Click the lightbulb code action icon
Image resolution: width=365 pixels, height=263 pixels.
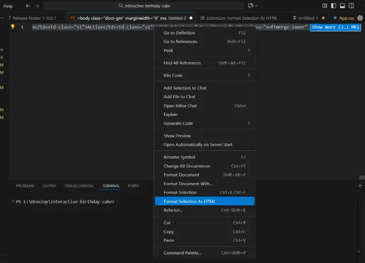[x=12, y=27]
